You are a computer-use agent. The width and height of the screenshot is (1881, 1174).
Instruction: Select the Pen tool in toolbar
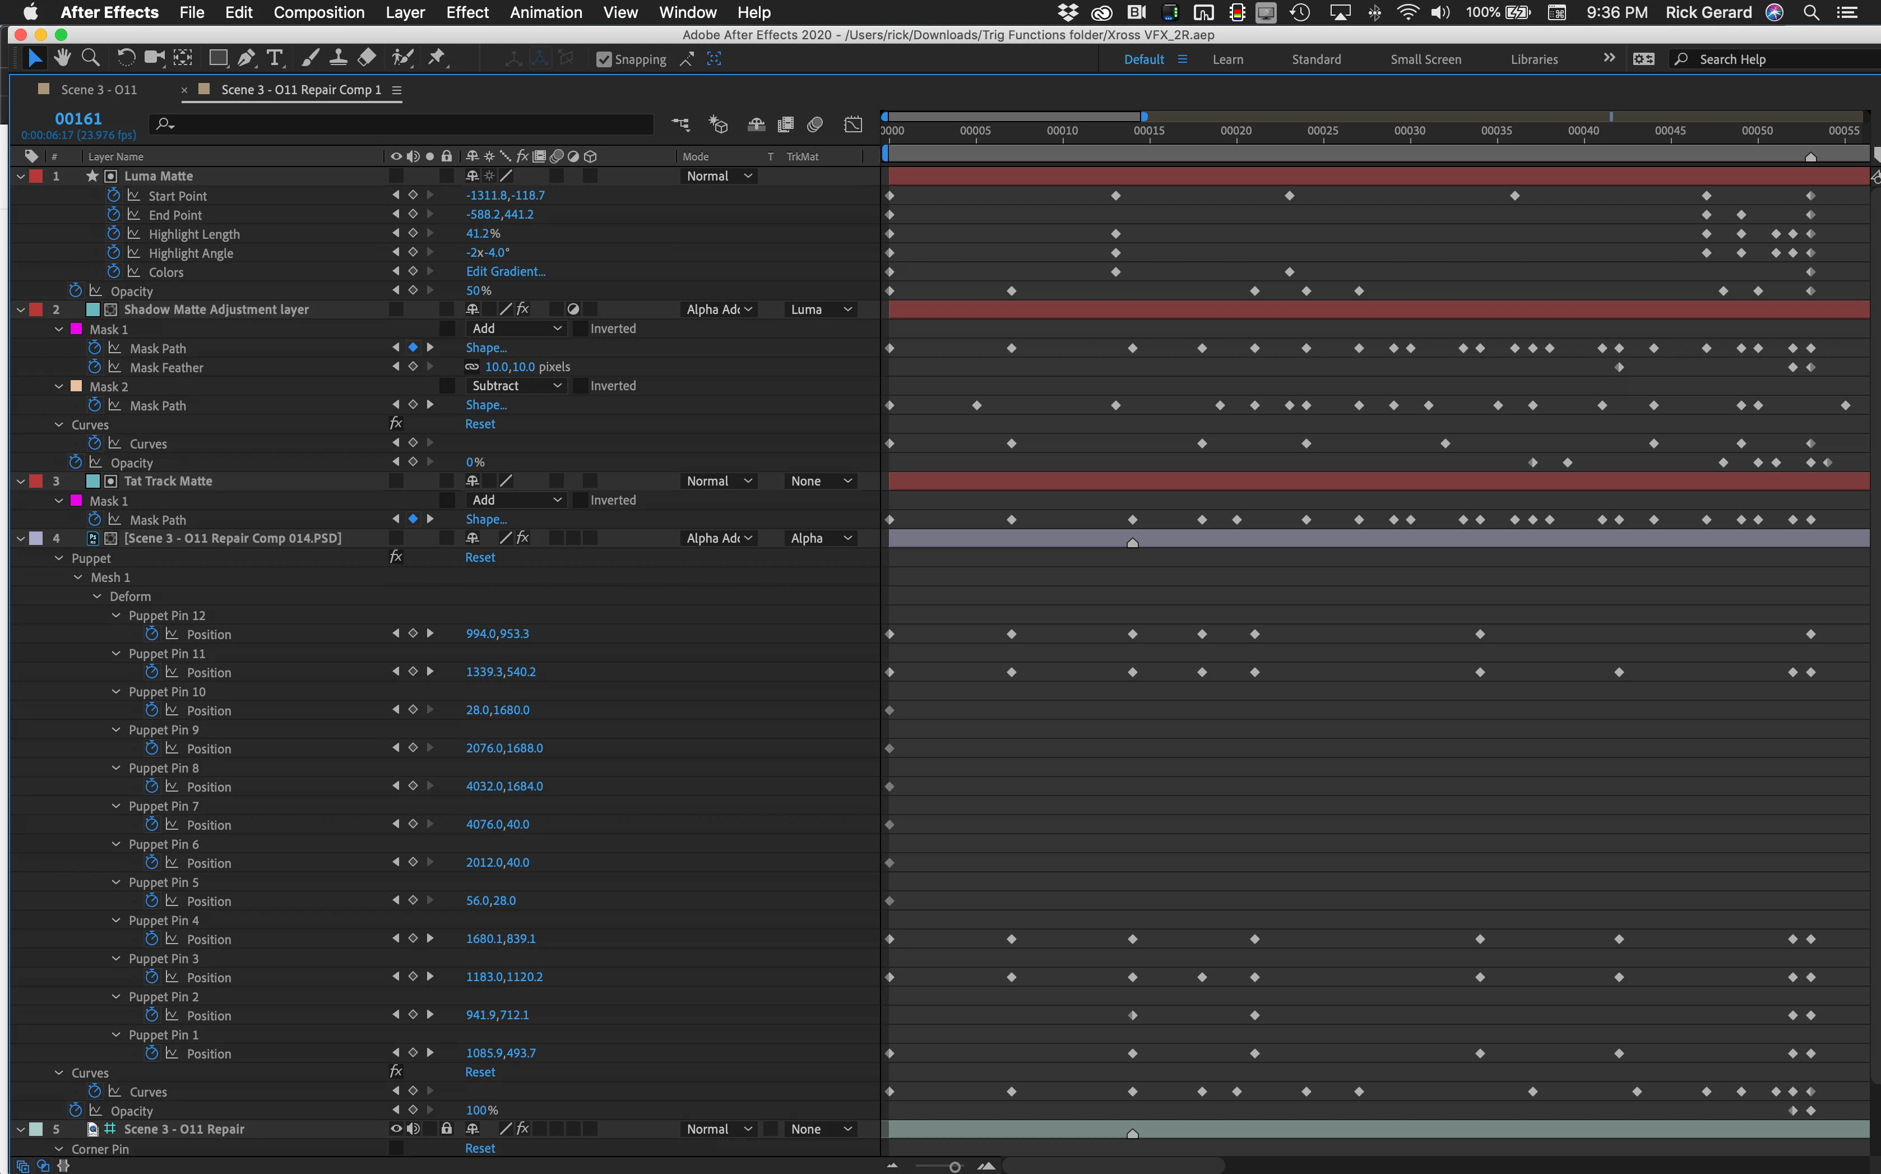click(247, 58)
